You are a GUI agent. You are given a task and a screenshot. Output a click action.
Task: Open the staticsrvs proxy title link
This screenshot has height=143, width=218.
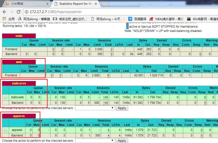coord(19,83)
